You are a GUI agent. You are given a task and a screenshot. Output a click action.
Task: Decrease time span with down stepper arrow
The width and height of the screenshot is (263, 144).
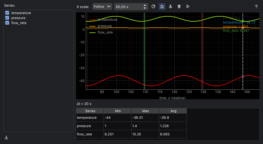[145, 8]
